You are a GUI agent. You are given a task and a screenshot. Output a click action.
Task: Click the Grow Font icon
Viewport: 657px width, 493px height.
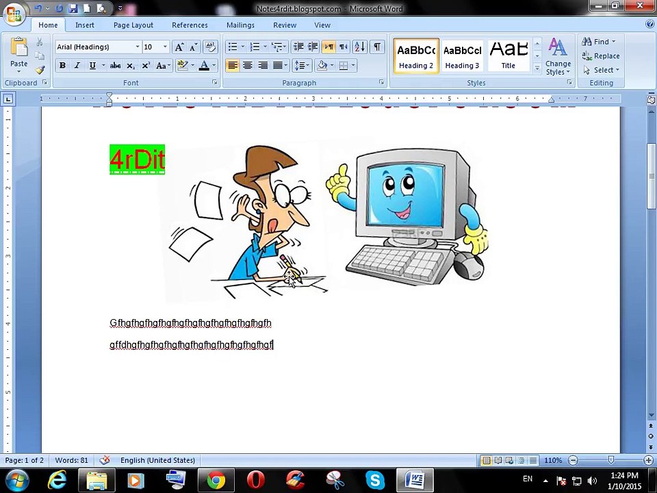click(179, 47)
